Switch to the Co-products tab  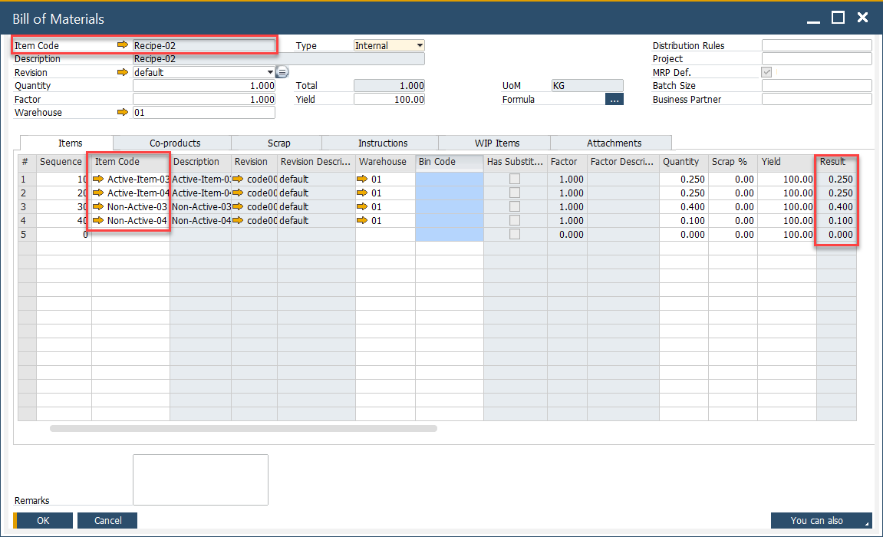pyautogui.click(x=175, y=143)
